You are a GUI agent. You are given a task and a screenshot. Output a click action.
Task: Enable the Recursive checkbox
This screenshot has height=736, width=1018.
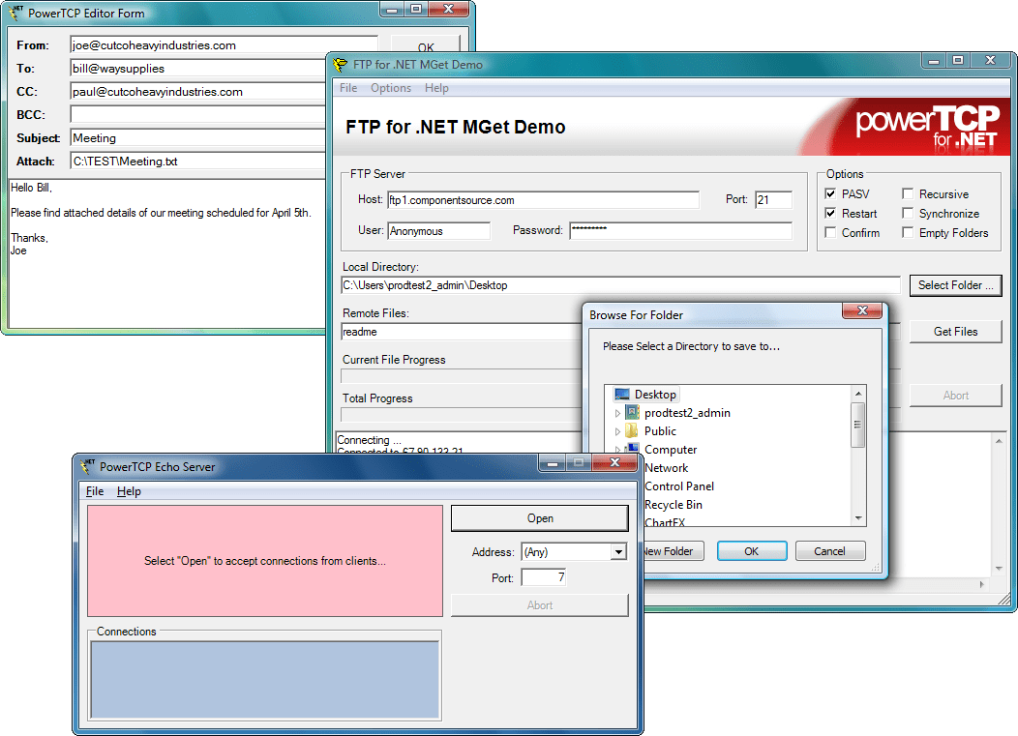pos(908,193)
